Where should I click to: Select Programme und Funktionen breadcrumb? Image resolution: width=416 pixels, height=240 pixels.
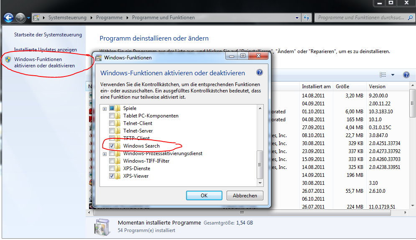click(163, 18)
